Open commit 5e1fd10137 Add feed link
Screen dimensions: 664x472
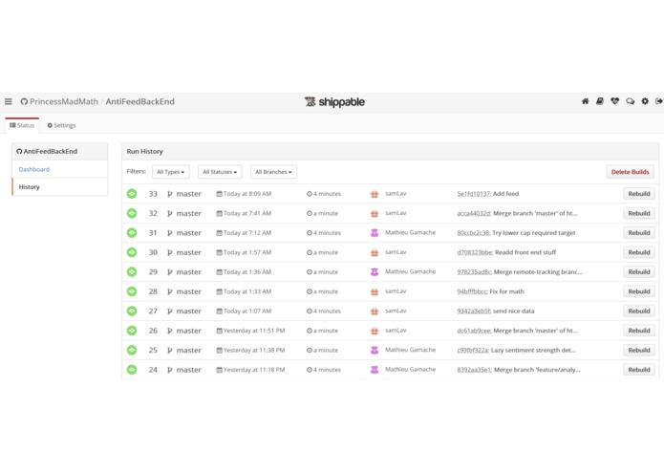474,194
